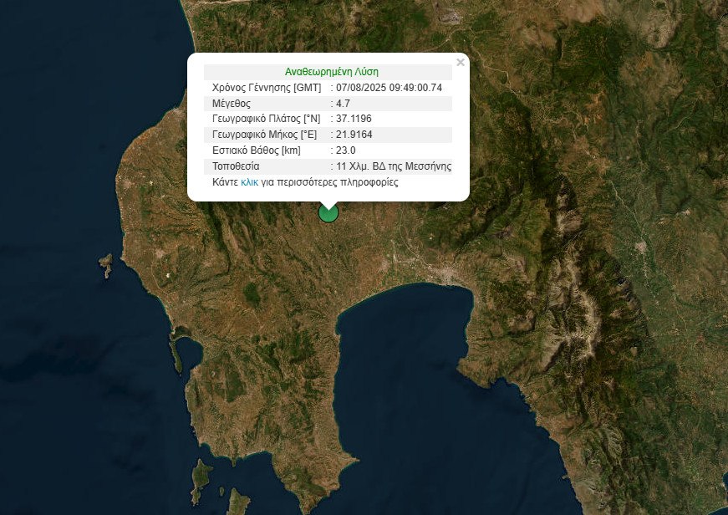
Task: Click the 'Τοποθεσία' label in popup
Action: point(237,166)
